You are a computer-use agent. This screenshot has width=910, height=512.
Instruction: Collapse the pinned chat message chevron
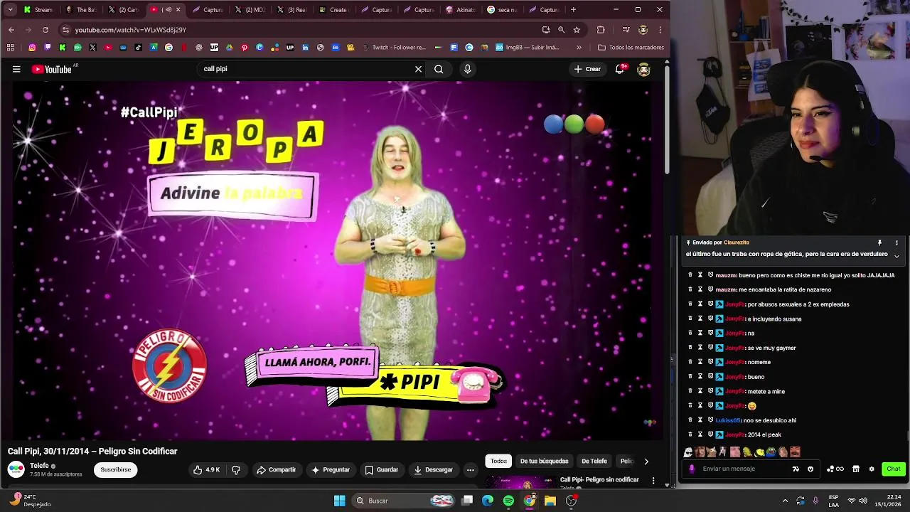click(896, 255)
